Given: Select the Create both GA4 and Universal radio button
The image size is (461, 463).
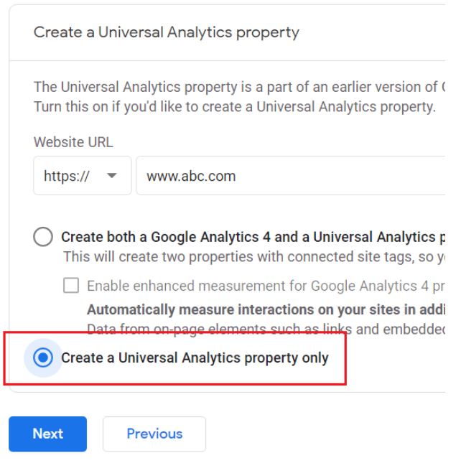Looking at the screenshot, I should tap(43, 237).
